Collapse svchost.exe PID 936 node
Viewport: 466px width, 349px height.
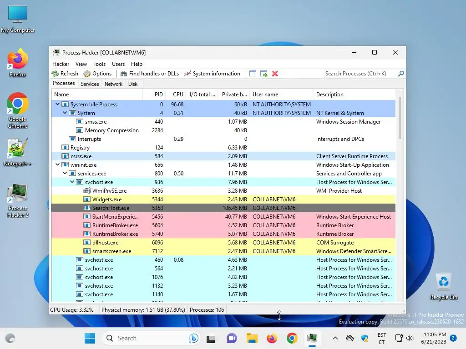click(72, 182)
